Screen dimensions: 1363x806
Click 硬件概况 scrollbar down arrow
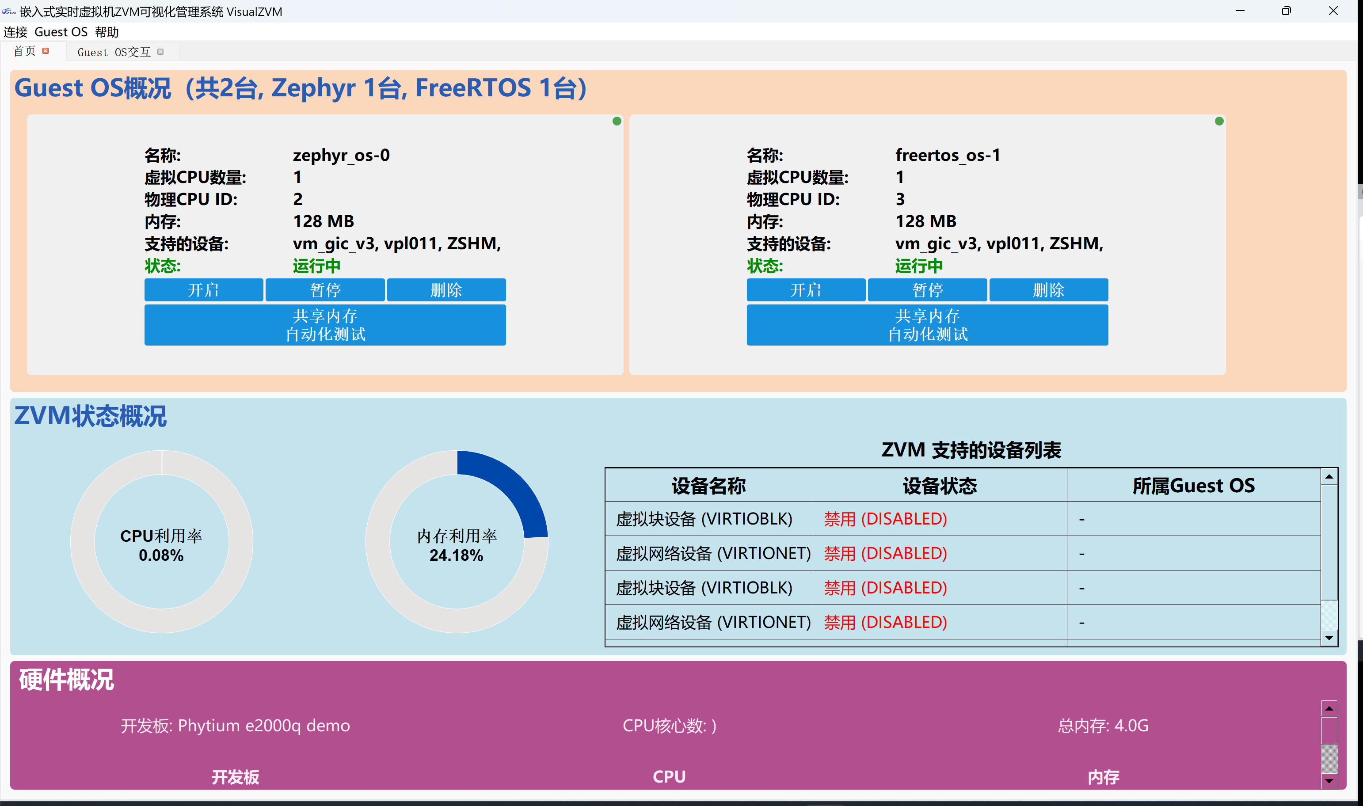tap(1329, 781)
